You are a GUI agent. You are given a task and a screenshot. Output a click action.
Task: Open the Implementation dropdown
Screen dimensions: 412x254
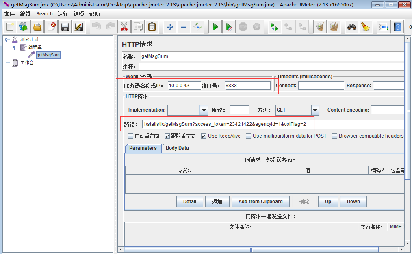tap(204, 110)
